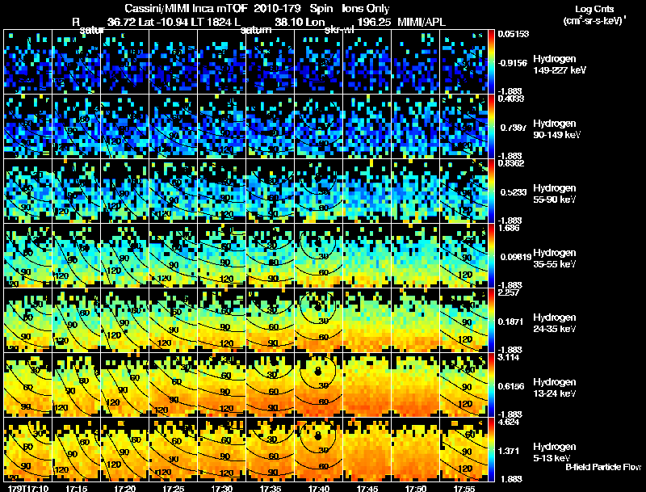646x492 pixels.
Task: Select the 'Hydrogen 5-13 keV' row label
Action: [555, 452]
